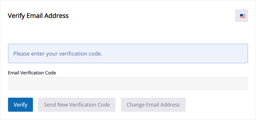The width and height of the screenshot is (256, 120).
Task: Select the gray Change Email Address option
Action: point(153,105)
